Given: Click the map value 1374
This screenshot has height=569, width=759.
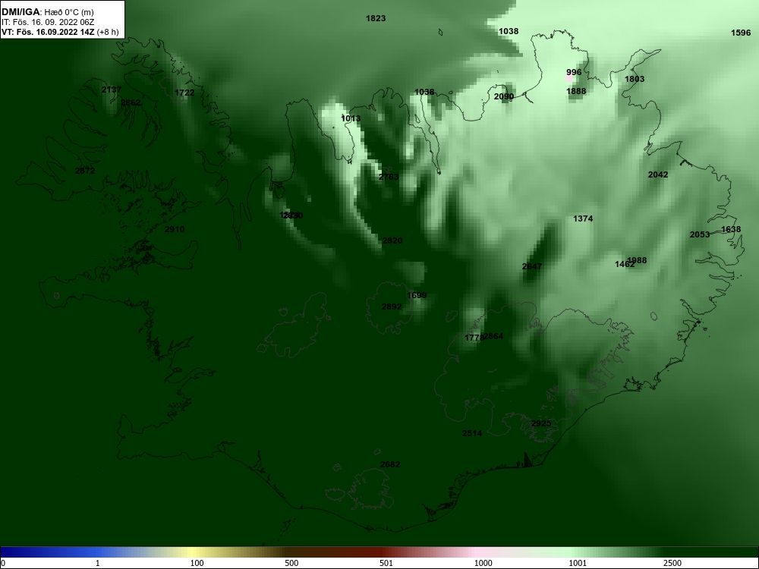Looking at the screenshot, I should click(583, 218).
